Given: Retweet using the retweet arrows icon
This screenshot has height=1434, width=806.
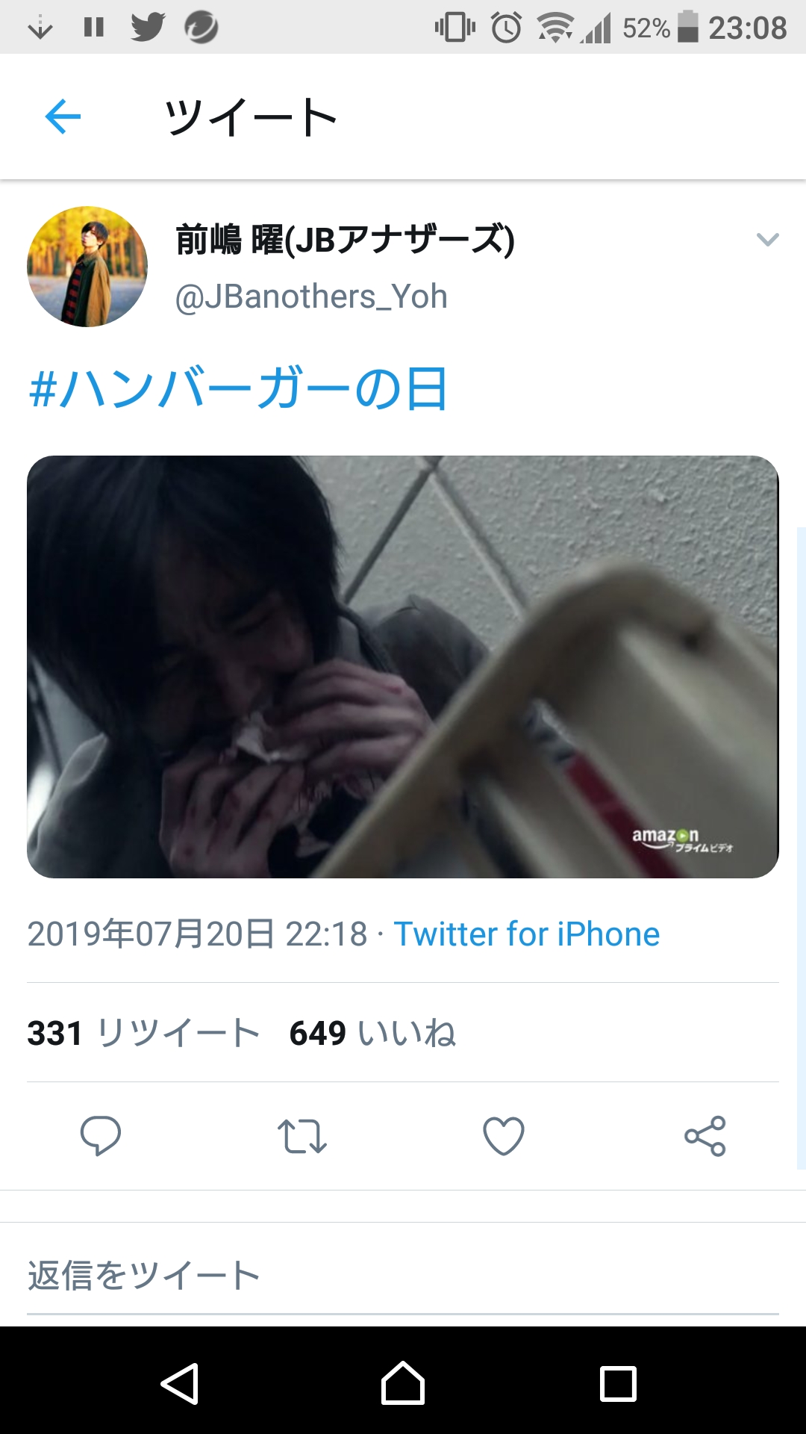Looking at the screenshot, I should pos(302,1136).
